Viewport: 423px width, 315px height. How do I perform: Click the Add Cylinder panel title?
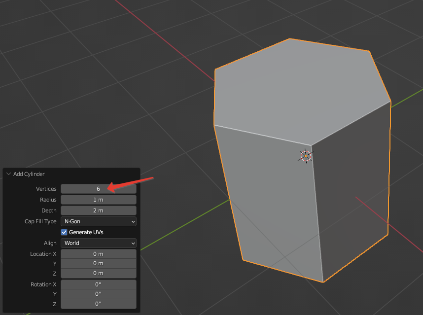(x=29, y=174)
